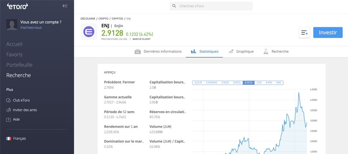Click the megaphone Inviter des amis icon
Viewport: 348px width, 154px height.
[9, 110]
